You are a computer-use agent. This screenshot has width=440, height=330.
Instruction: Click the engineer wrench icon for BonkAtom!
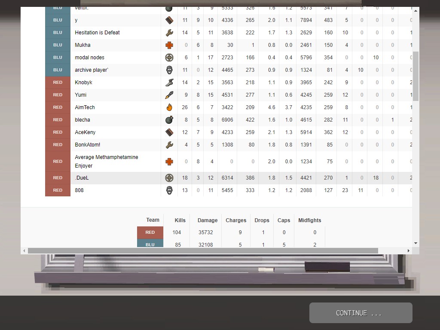pyautogui.click(x=169, y=145)
